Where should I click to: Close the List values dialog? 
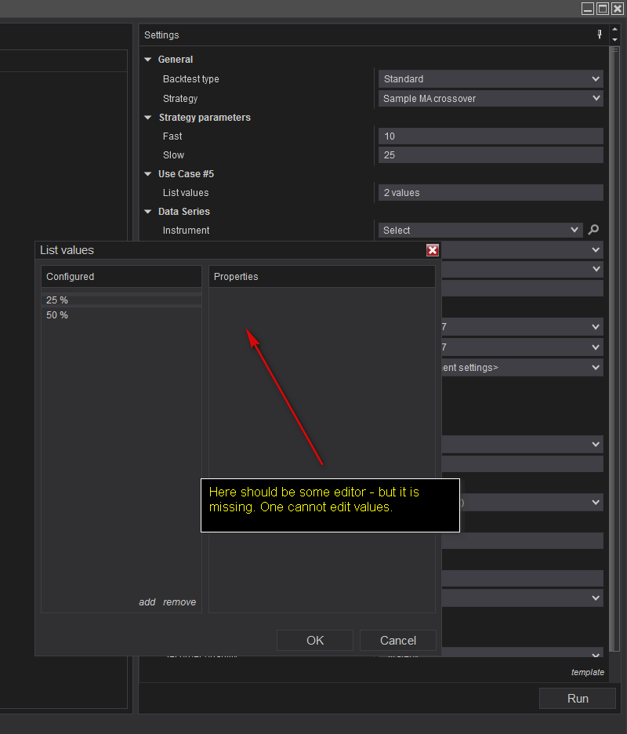click(x=433, y=250)
